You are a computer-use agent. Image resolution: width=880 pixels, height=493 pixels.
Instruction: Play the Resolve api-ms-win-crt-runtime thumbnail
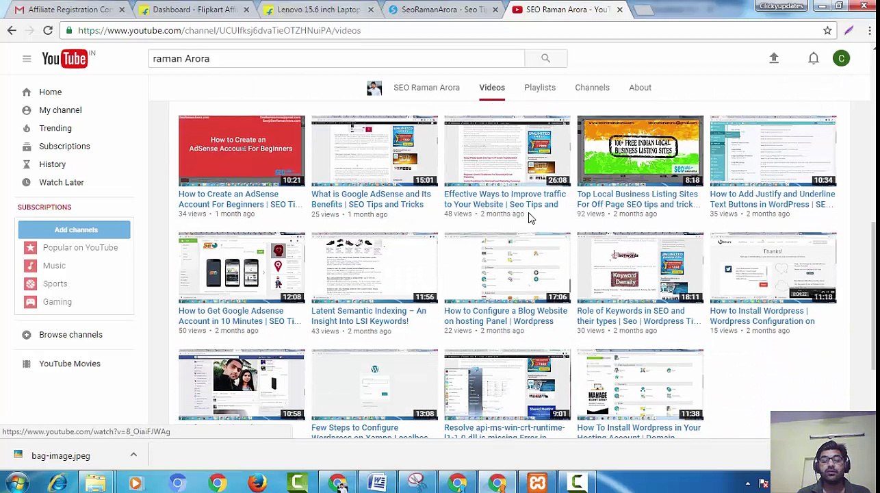507,385
